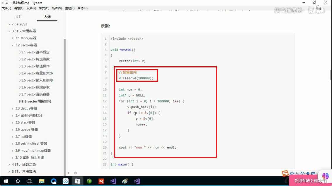Switch to the 大纲 sidebar tab
This screenshot has width=332, height=186.
click(47, 17)
